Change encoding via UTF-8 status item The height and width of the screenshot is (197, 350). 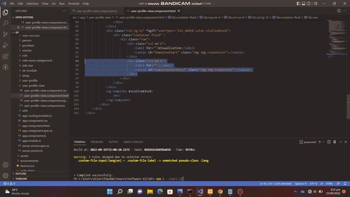click(x=313, y=183)
